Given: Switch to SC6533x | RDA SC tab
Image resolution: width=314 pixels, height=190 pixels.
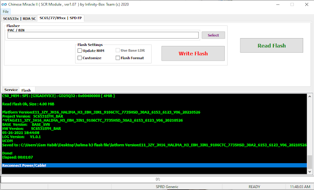Looking at the screenshot, I should point(20,19).
